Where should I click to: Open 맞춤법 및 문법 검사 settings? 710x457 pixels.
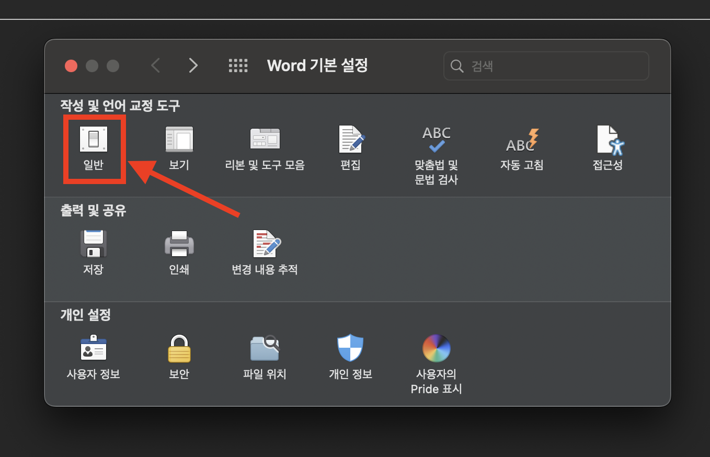pos(437,156)
